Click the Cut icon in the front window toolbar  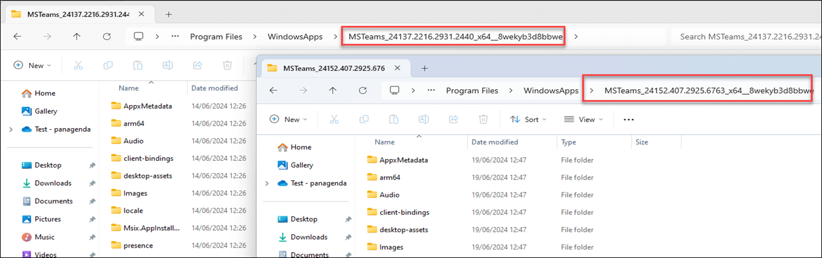click(x=333, y=120)
